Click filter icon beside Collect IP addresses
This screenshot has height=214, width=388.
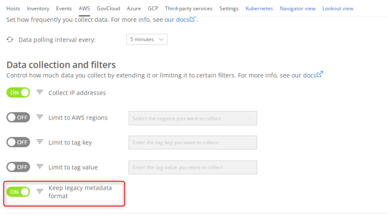tap(40, 92)
